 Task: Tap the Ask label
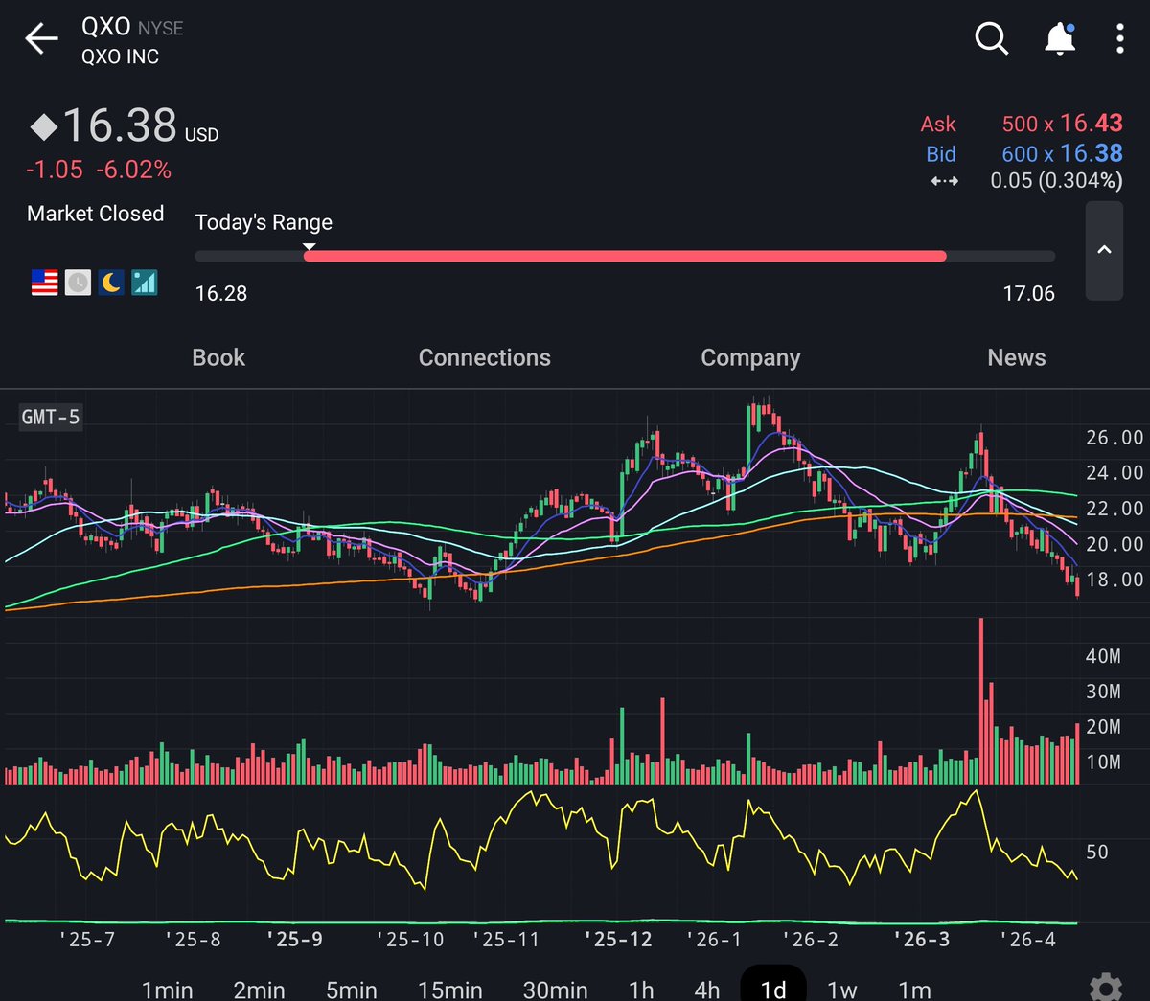point(938,125)
